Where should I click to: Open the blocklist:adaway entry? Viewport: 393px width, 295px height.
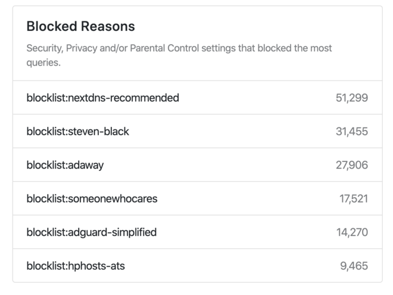click(65, 165)
